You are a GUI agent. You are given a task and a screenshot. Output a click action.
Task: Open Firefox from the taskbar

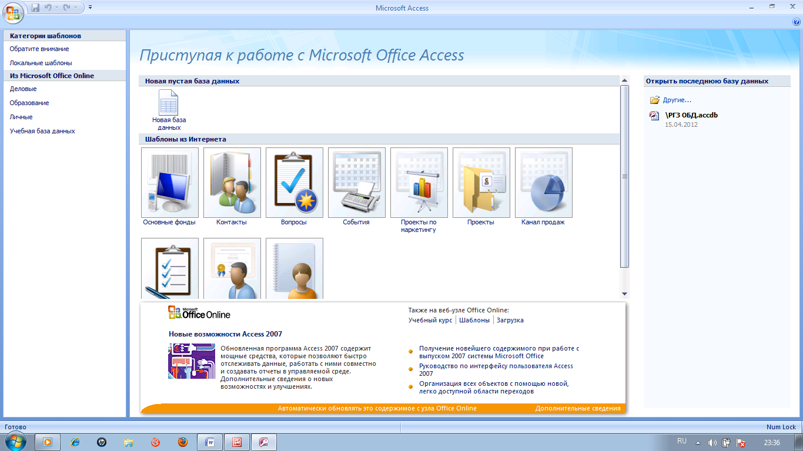[x=183, y=442]
